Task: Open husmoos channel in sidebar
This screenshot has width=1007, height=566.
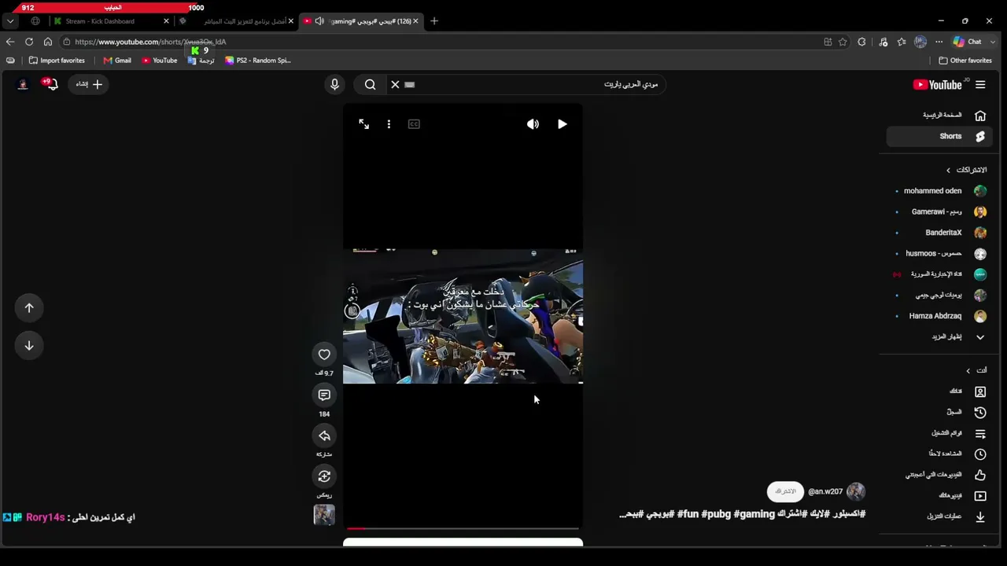Action: [939, 253]
